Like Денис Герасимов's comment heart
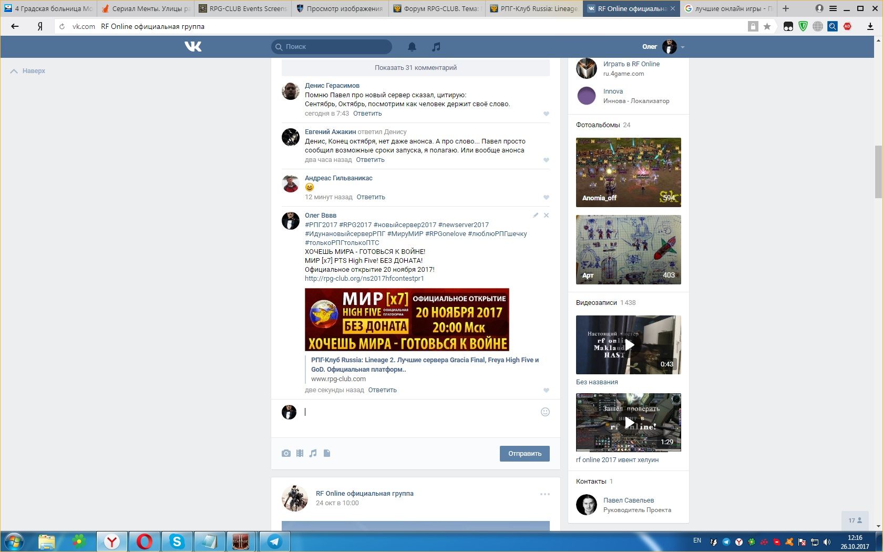Viewport: 883px width, 552px height. pos(546,114)
